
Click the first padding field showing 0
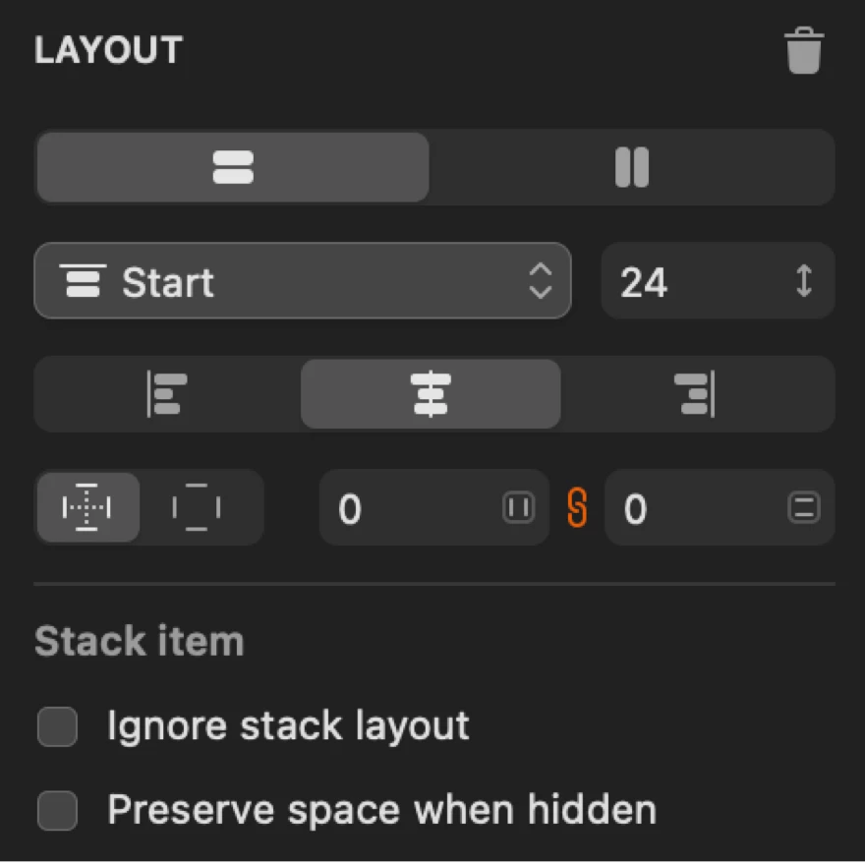click(413, 508)
